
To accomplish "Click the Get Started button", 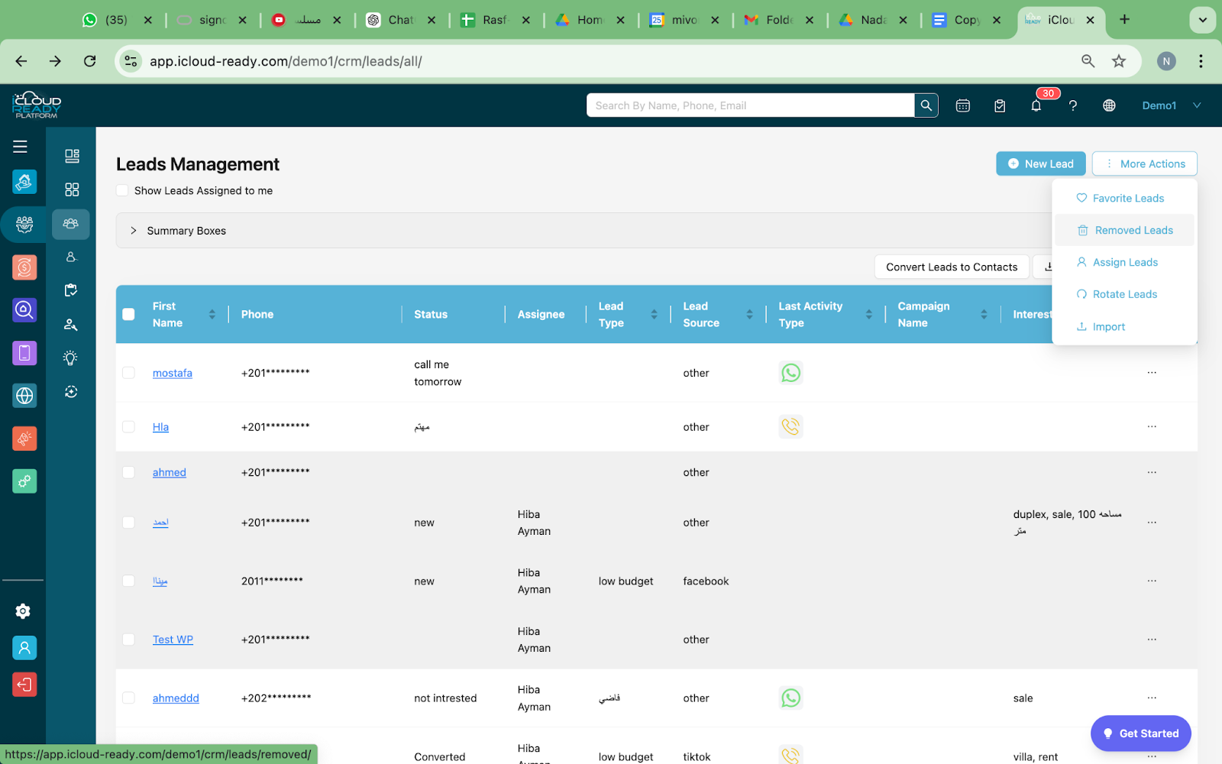I will (x=1141, y=733).
